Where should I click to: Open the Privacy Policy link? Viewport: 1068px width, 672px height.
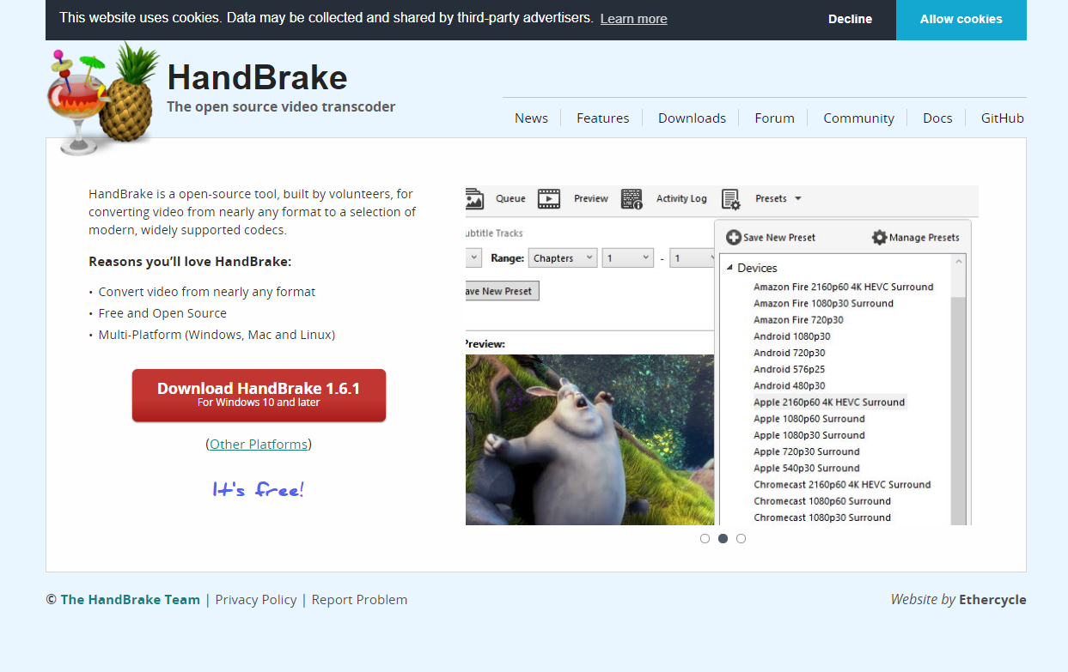256,600
